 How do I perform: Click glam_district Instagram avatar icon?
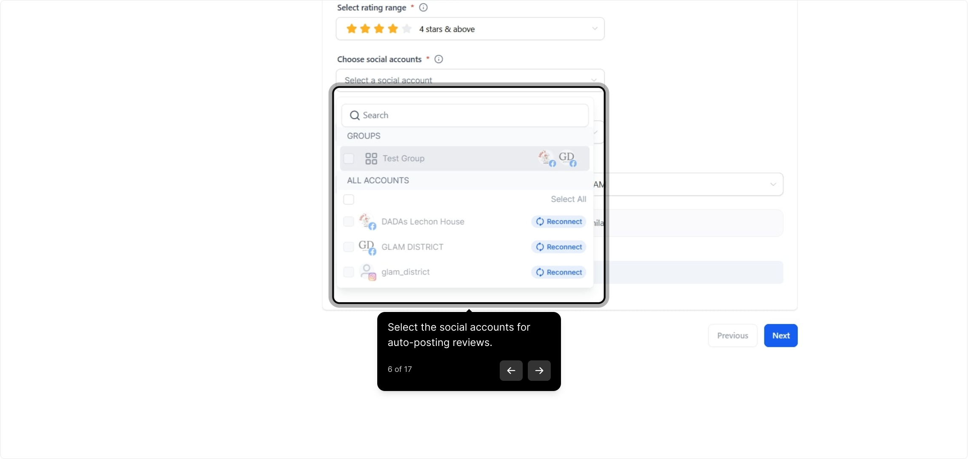point(367,272)
